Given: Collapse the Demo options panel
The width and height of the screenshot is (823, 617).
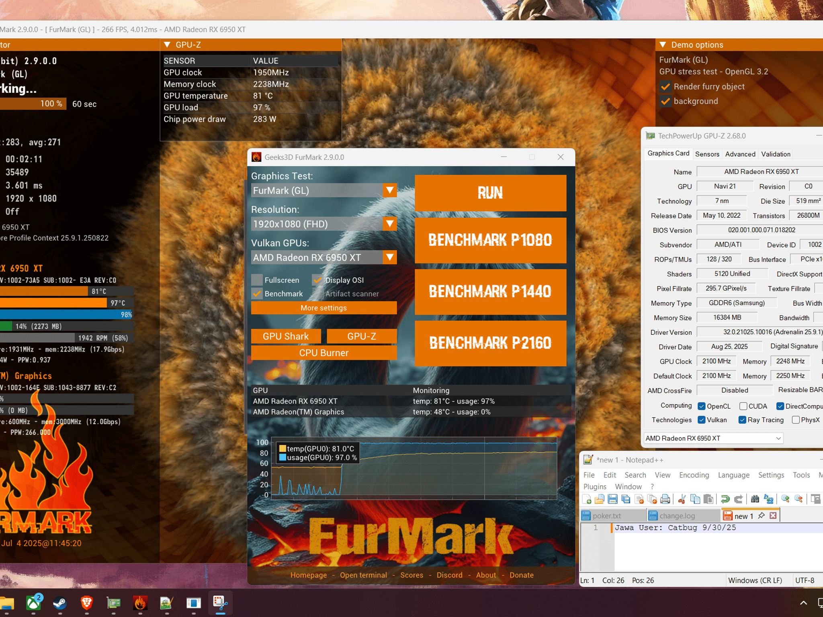Looking at the screenshot, I should pyautogui.click(x=663, y=45).
